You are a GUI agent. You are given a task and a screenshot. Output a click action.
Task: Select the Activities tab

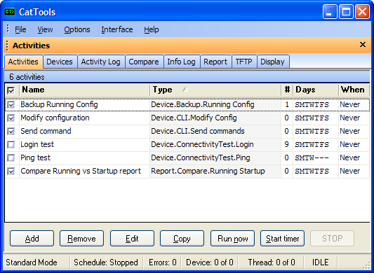click(23, 62)
